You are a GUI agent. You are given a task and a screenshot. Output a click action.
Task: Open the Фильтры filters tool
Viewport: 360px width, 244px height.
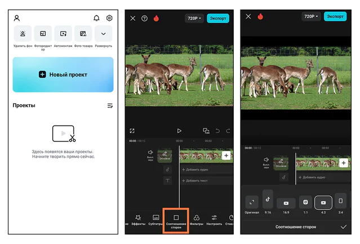[197, 220]
